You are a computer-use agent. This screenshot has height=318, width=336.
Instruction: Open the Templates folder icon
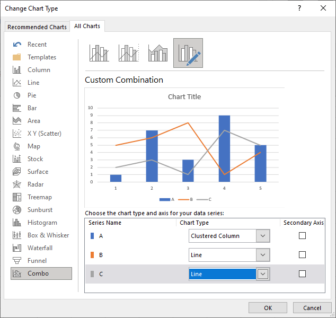pyautogui.click(x=17, y=57)
